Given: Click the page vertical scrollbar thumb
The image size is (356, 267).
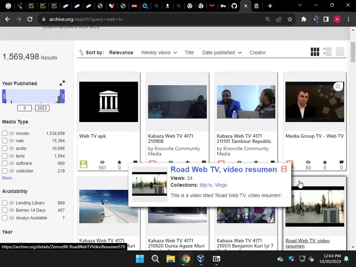Looking at the screenshot, I should (x=353, y=52).
